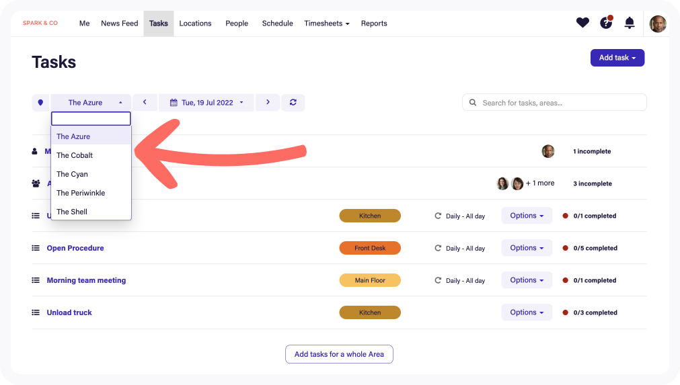Open the notifications bell
Screen dimensions: 680x385
click(x=630, y=23)
